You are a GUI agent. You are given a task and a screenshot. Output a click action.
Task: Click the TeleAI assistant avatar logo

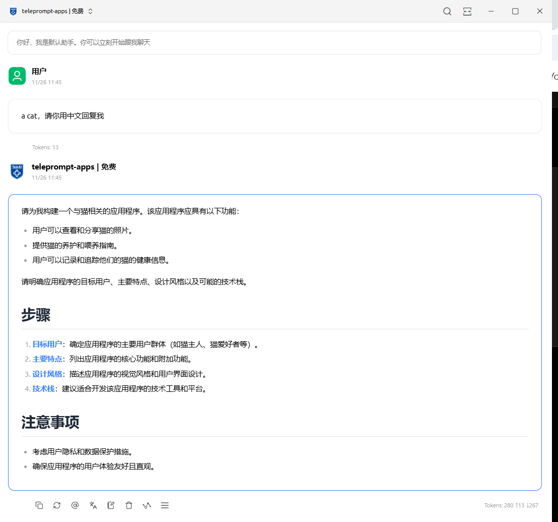[17, 171]
